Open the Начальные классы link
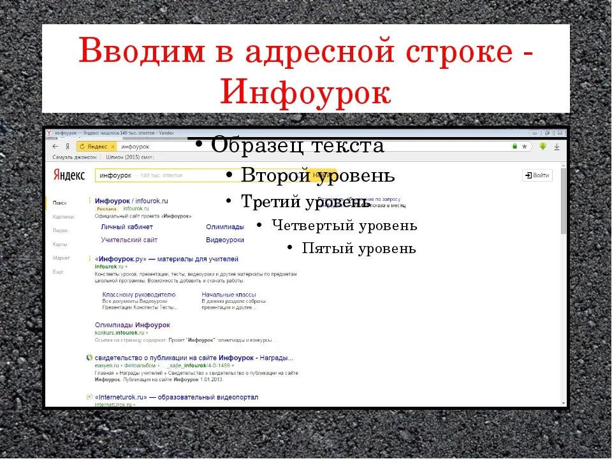Viewport: 612px width, 459px height. tap(229, 295)
